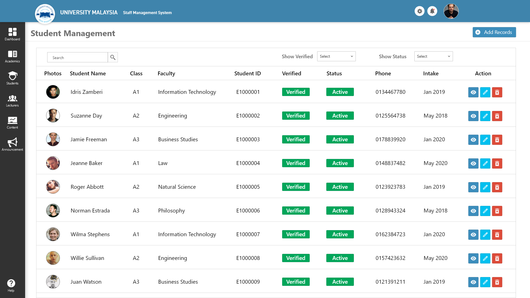View Suzanne Day's record
This screenshot has height=298, width=530.
coord(473,116)
